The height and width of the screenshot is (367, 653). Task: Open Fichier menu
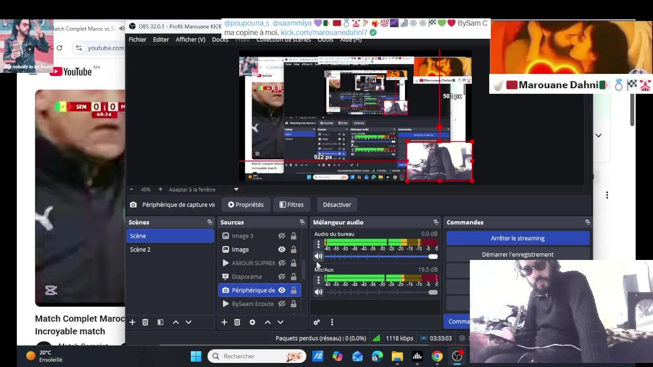137,39
